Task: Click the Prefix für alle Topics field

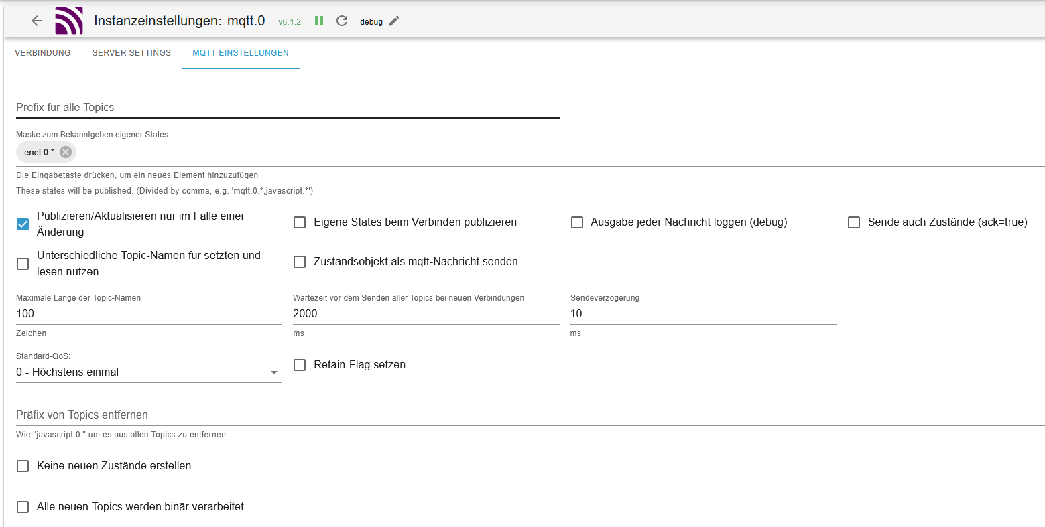Action: point(288,108)
